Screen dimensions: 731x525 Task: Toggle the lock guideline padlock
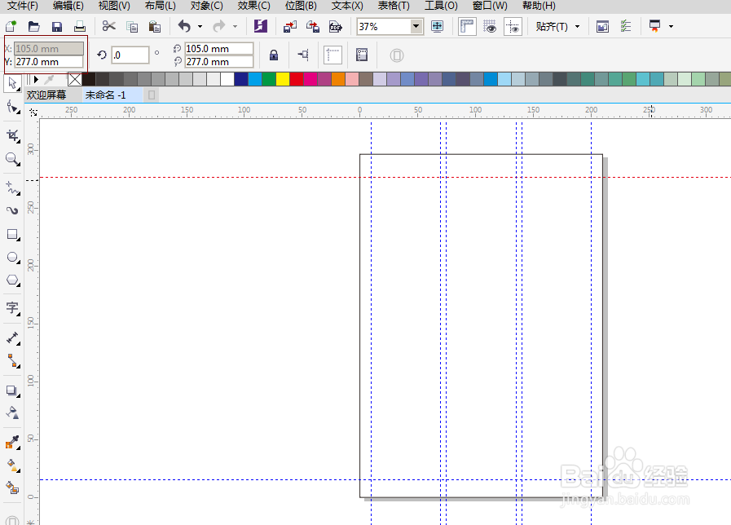[274, 55]
